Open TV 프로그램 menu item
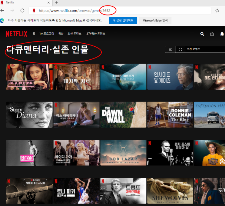 [x=47, y=34]
